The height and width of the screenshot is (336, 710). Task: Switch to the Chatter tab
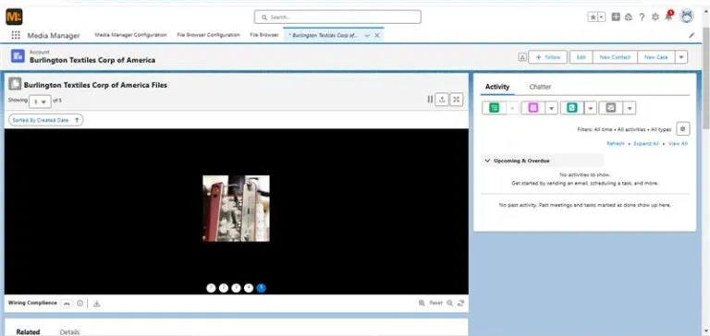[540, 87]
